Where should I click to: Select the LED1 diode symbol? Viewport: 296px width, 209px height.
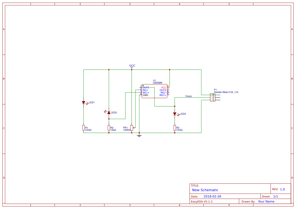tap(84, 102)
